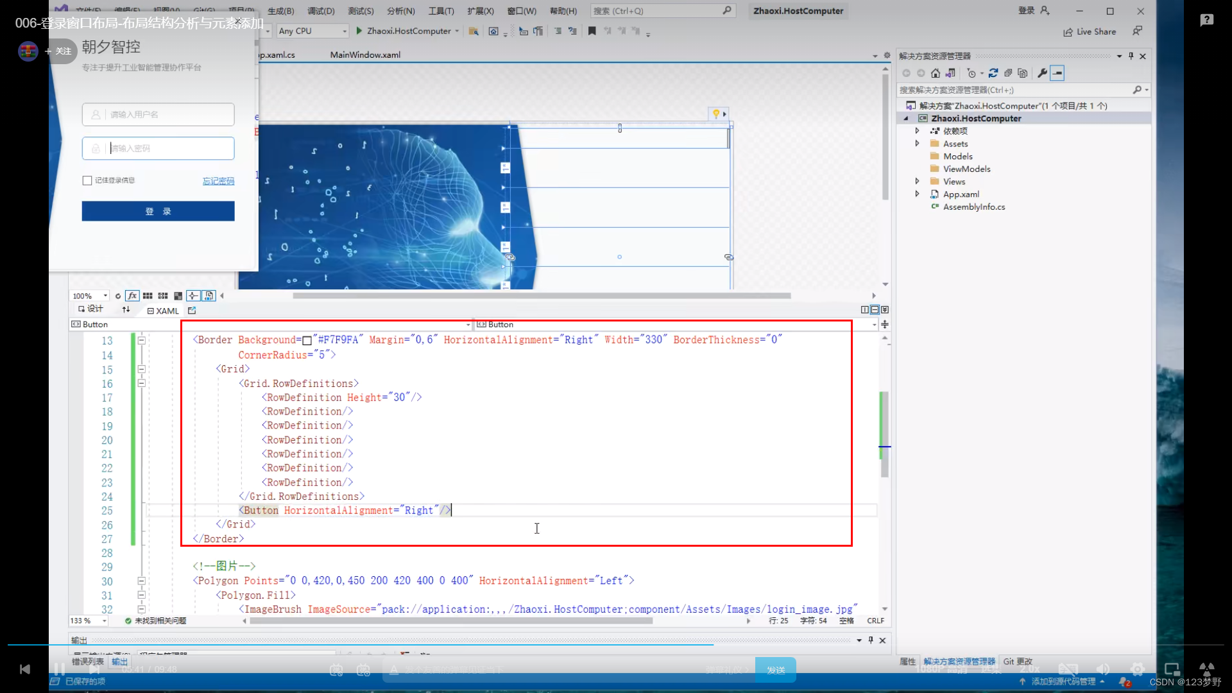1232x693 pixels.
Task: Click the Show All Files icon in Solution Explorer
Action: tap(1023, 73)
